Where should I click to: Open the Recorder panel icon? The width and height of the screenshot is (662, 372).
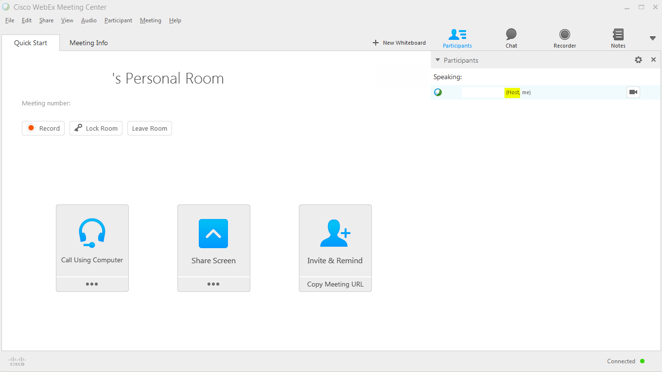point(565,34)
